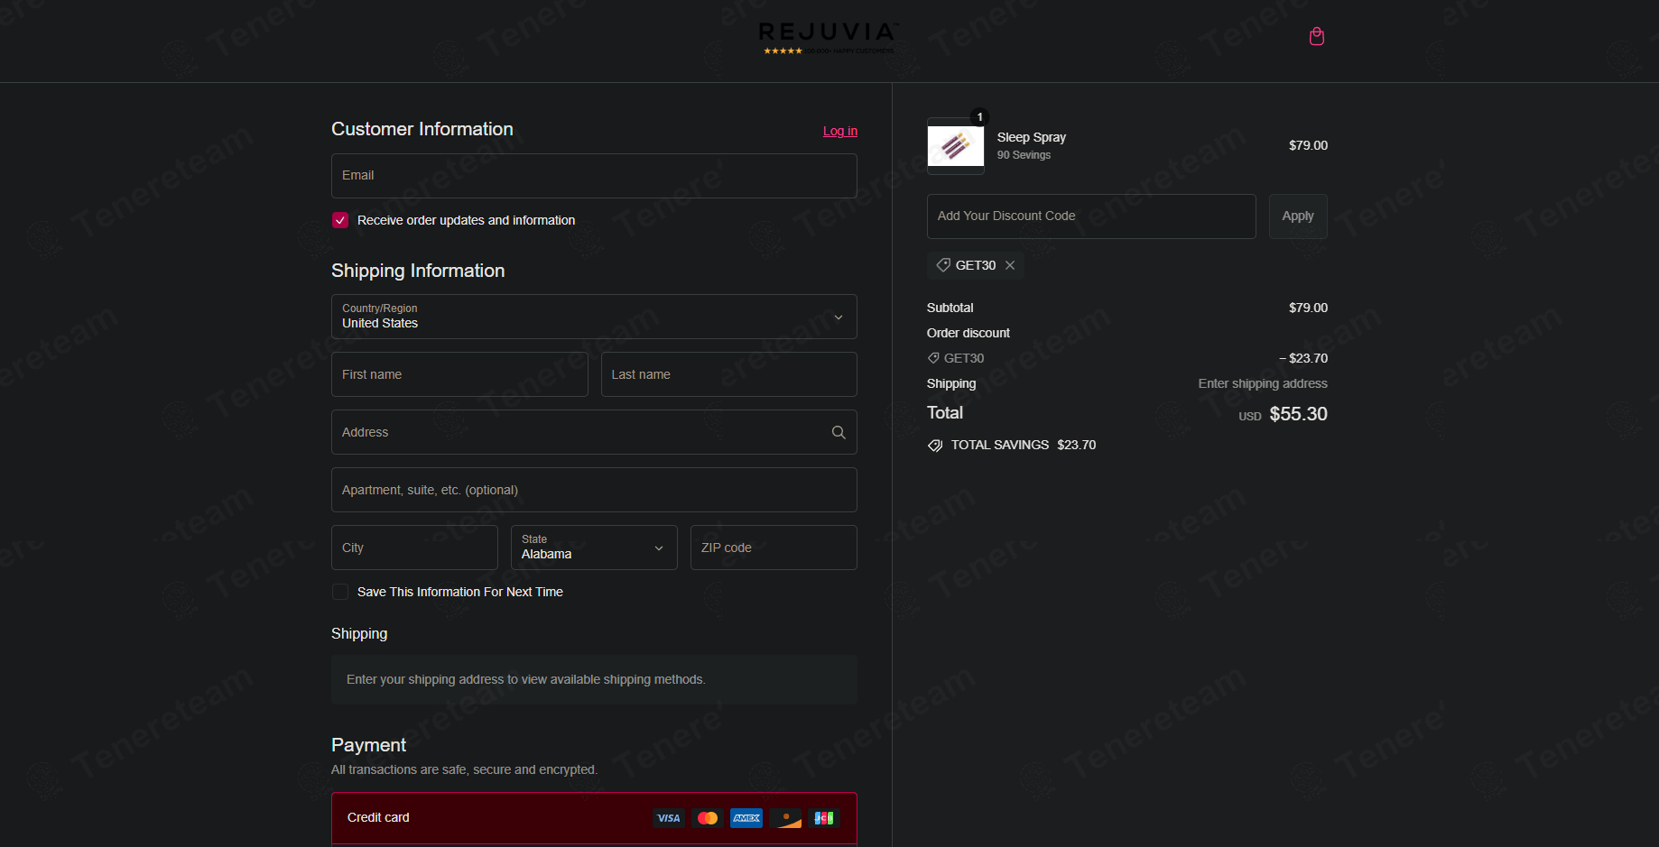
Task: Click the Total Savings tag icon
Action: (x=935, y=446)
